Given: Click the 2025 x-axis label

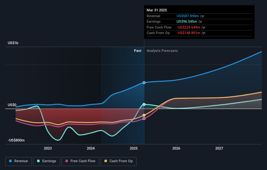Looking at the screenshot, I should (x=134, y=148).
